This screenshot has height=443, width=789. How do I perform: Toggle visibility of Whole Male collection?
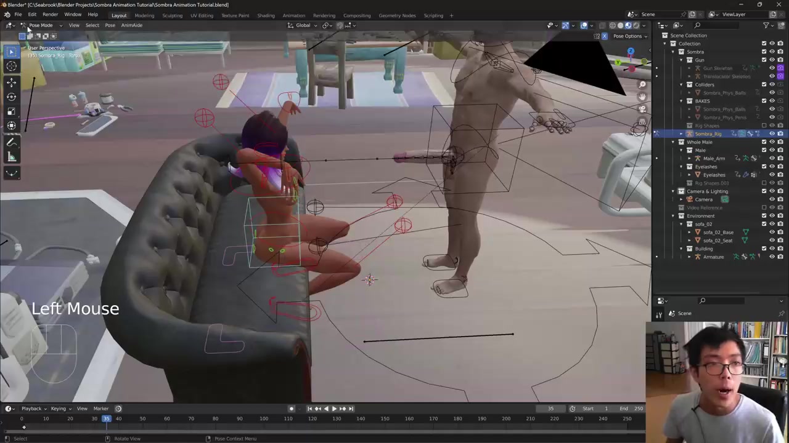click(x=772, y=142)
